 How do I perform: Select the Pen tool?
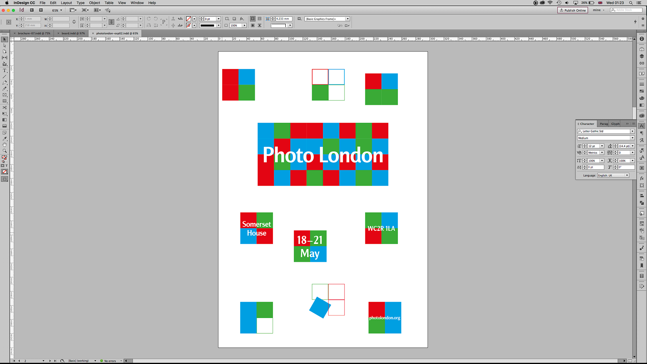click(x=5, y=83)
